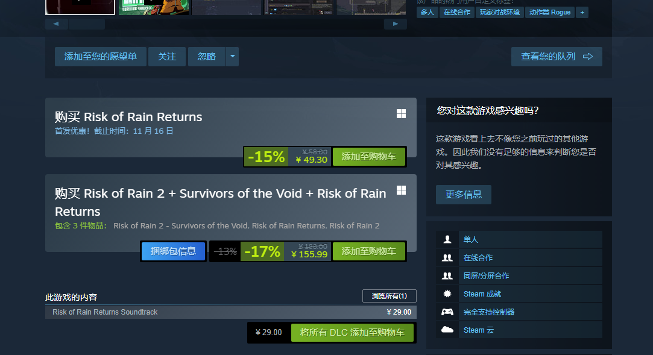Click the controller support gamepad icon
The width and height of the screenshot is (653, 355).
(447, 312)
